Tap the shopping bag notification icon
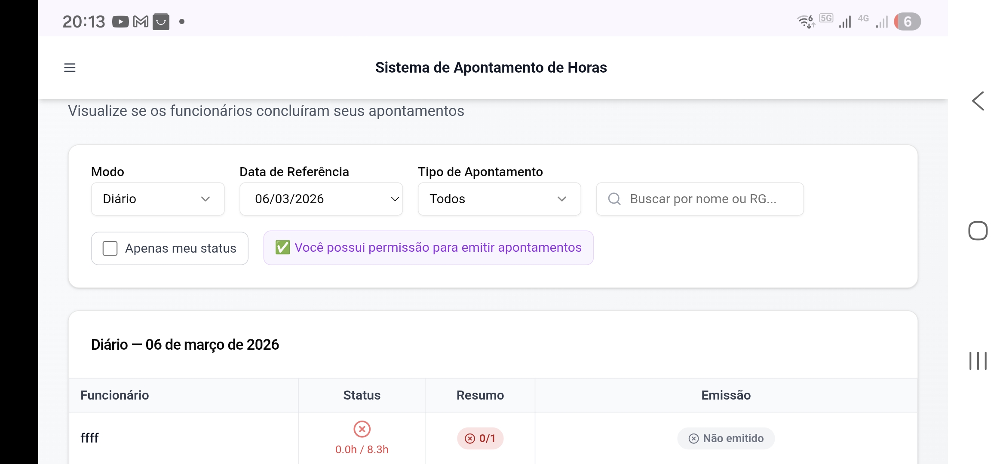 pos(161,21)
